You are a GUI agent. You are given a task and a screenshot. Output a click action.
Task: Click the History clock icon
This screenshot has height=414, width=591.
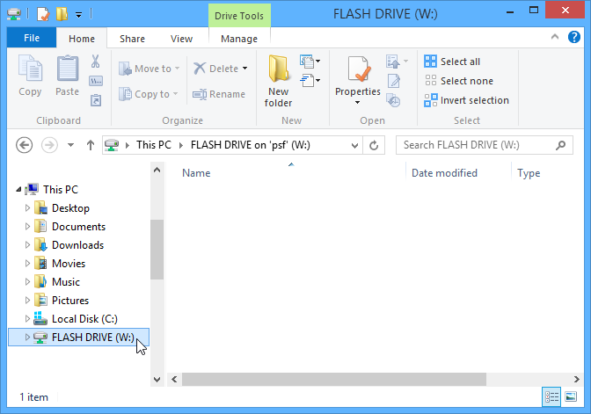click(393, 100)
